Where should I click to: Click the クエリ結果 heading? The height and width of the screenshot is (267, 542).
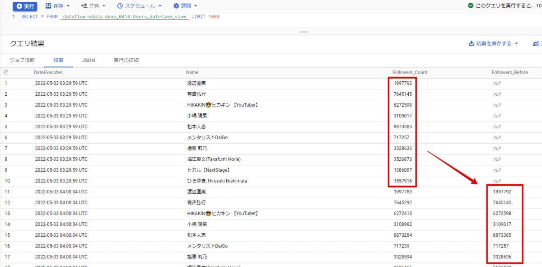[x=27, y=43]
